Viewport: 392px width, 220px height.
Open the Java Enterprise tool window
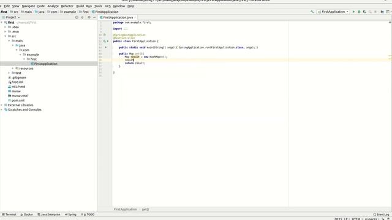[x=49, y=215]
